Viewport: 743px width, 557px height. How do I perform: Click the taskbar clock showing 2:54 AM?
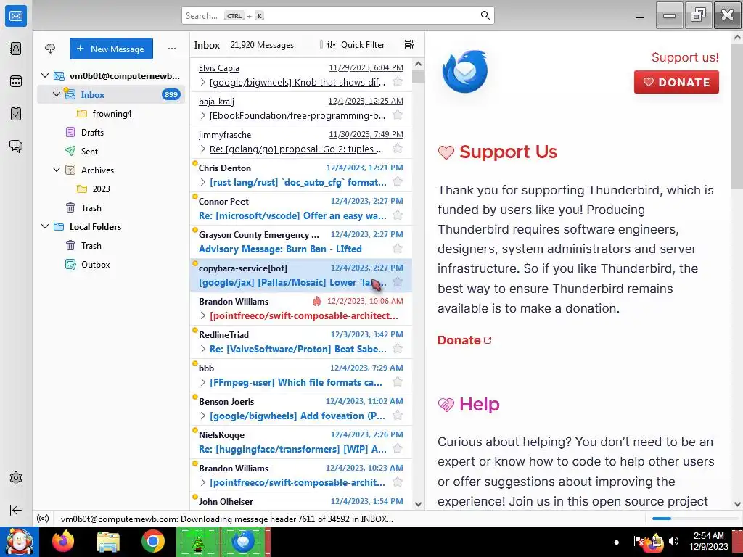pos(708,541)
